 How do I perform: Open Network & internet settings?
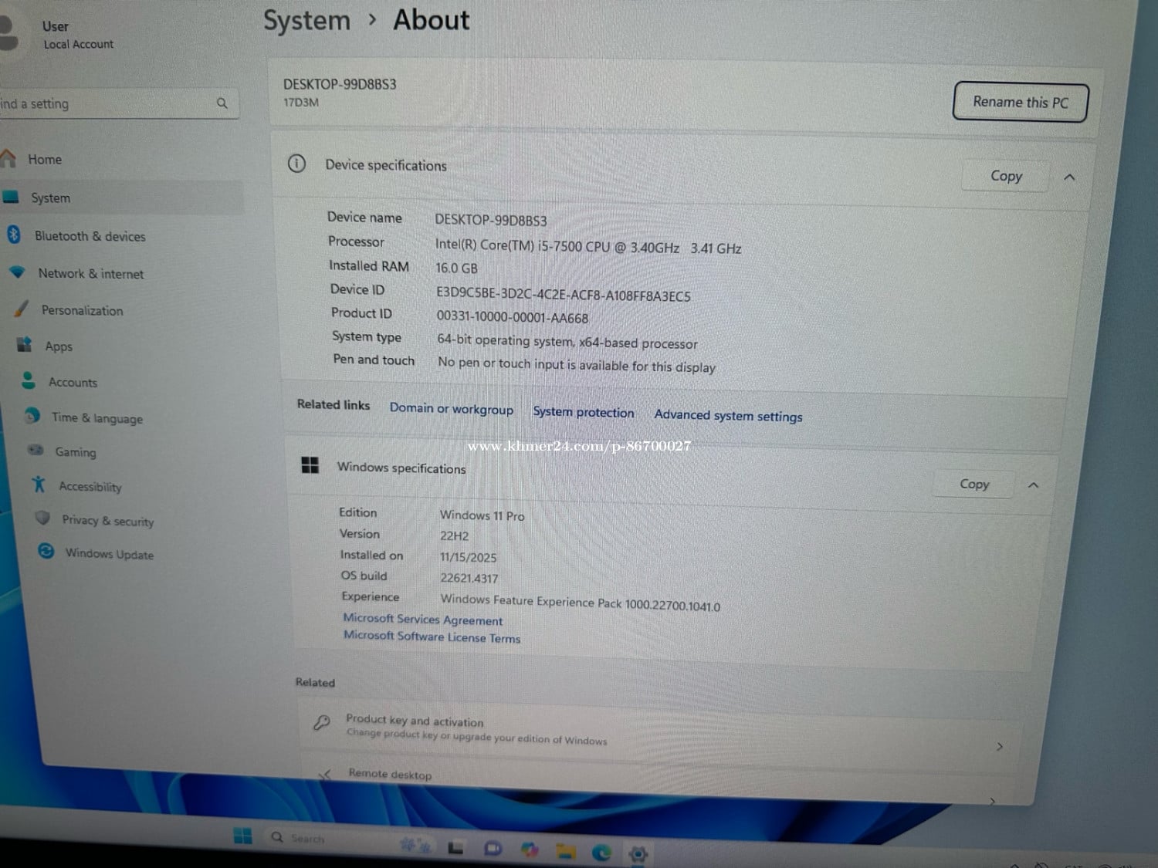[x=90, y=274]
